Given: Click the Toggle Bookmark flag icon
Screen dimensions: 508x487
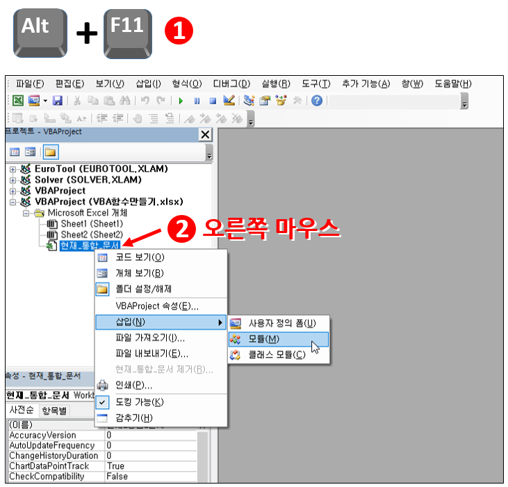Looking at the screenshot, I should point(189,119).
